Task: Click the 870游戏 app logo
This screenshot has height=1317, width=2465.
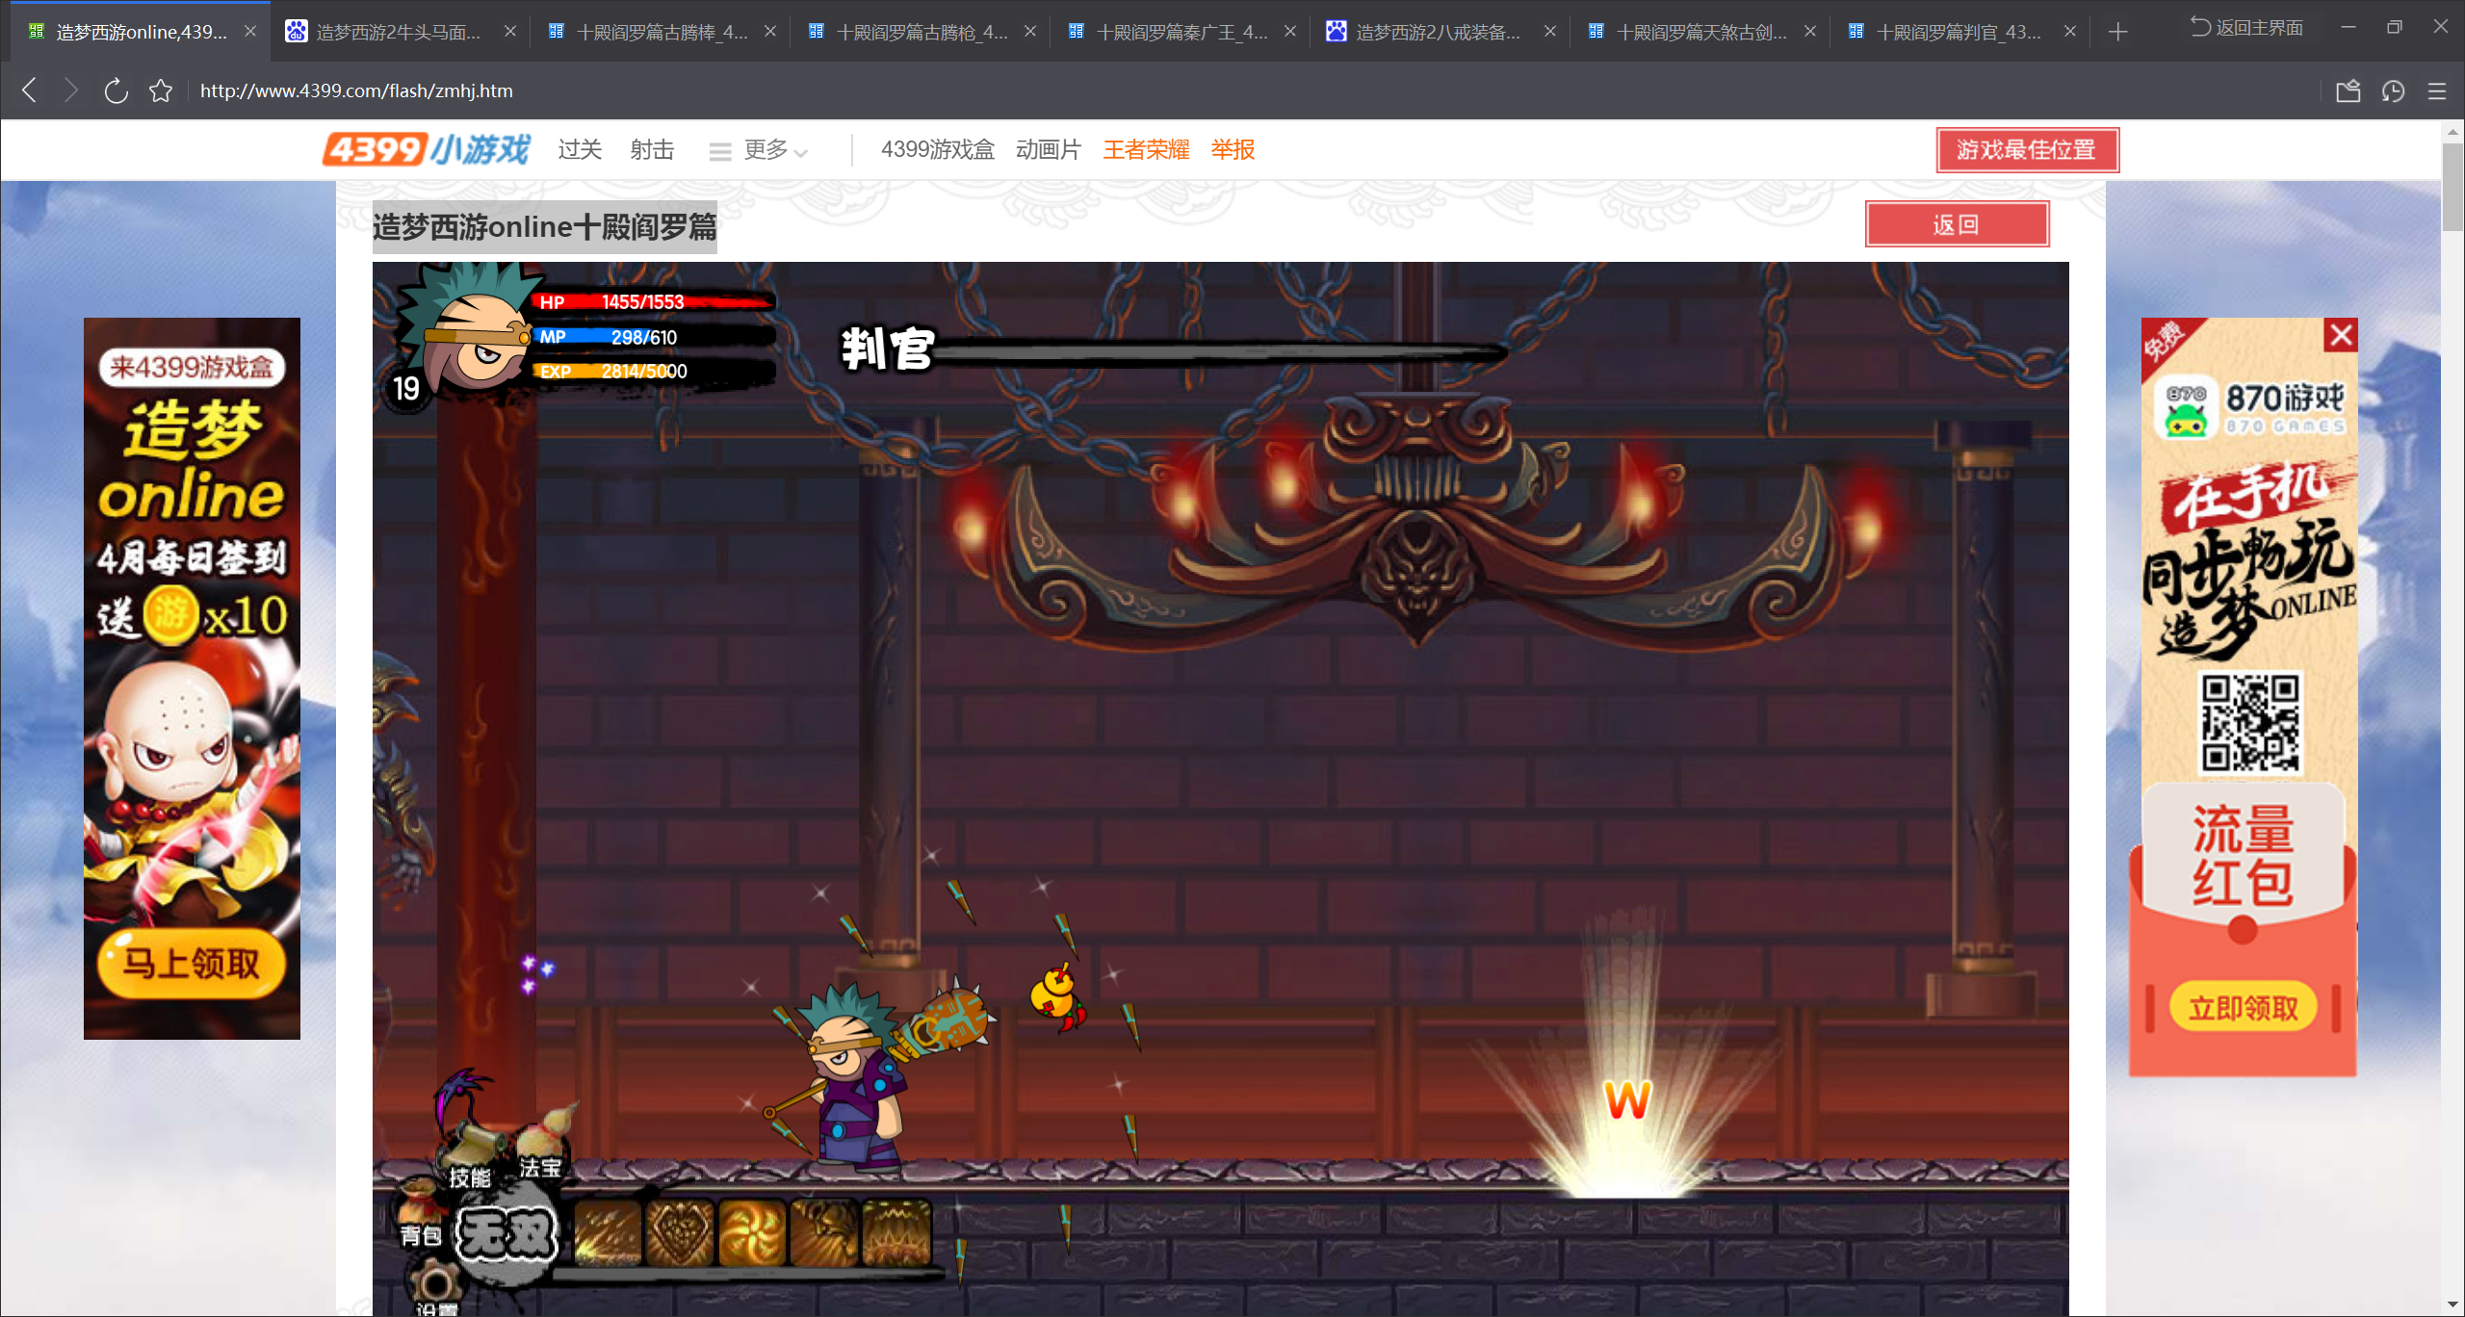Action: [2186, 410]
